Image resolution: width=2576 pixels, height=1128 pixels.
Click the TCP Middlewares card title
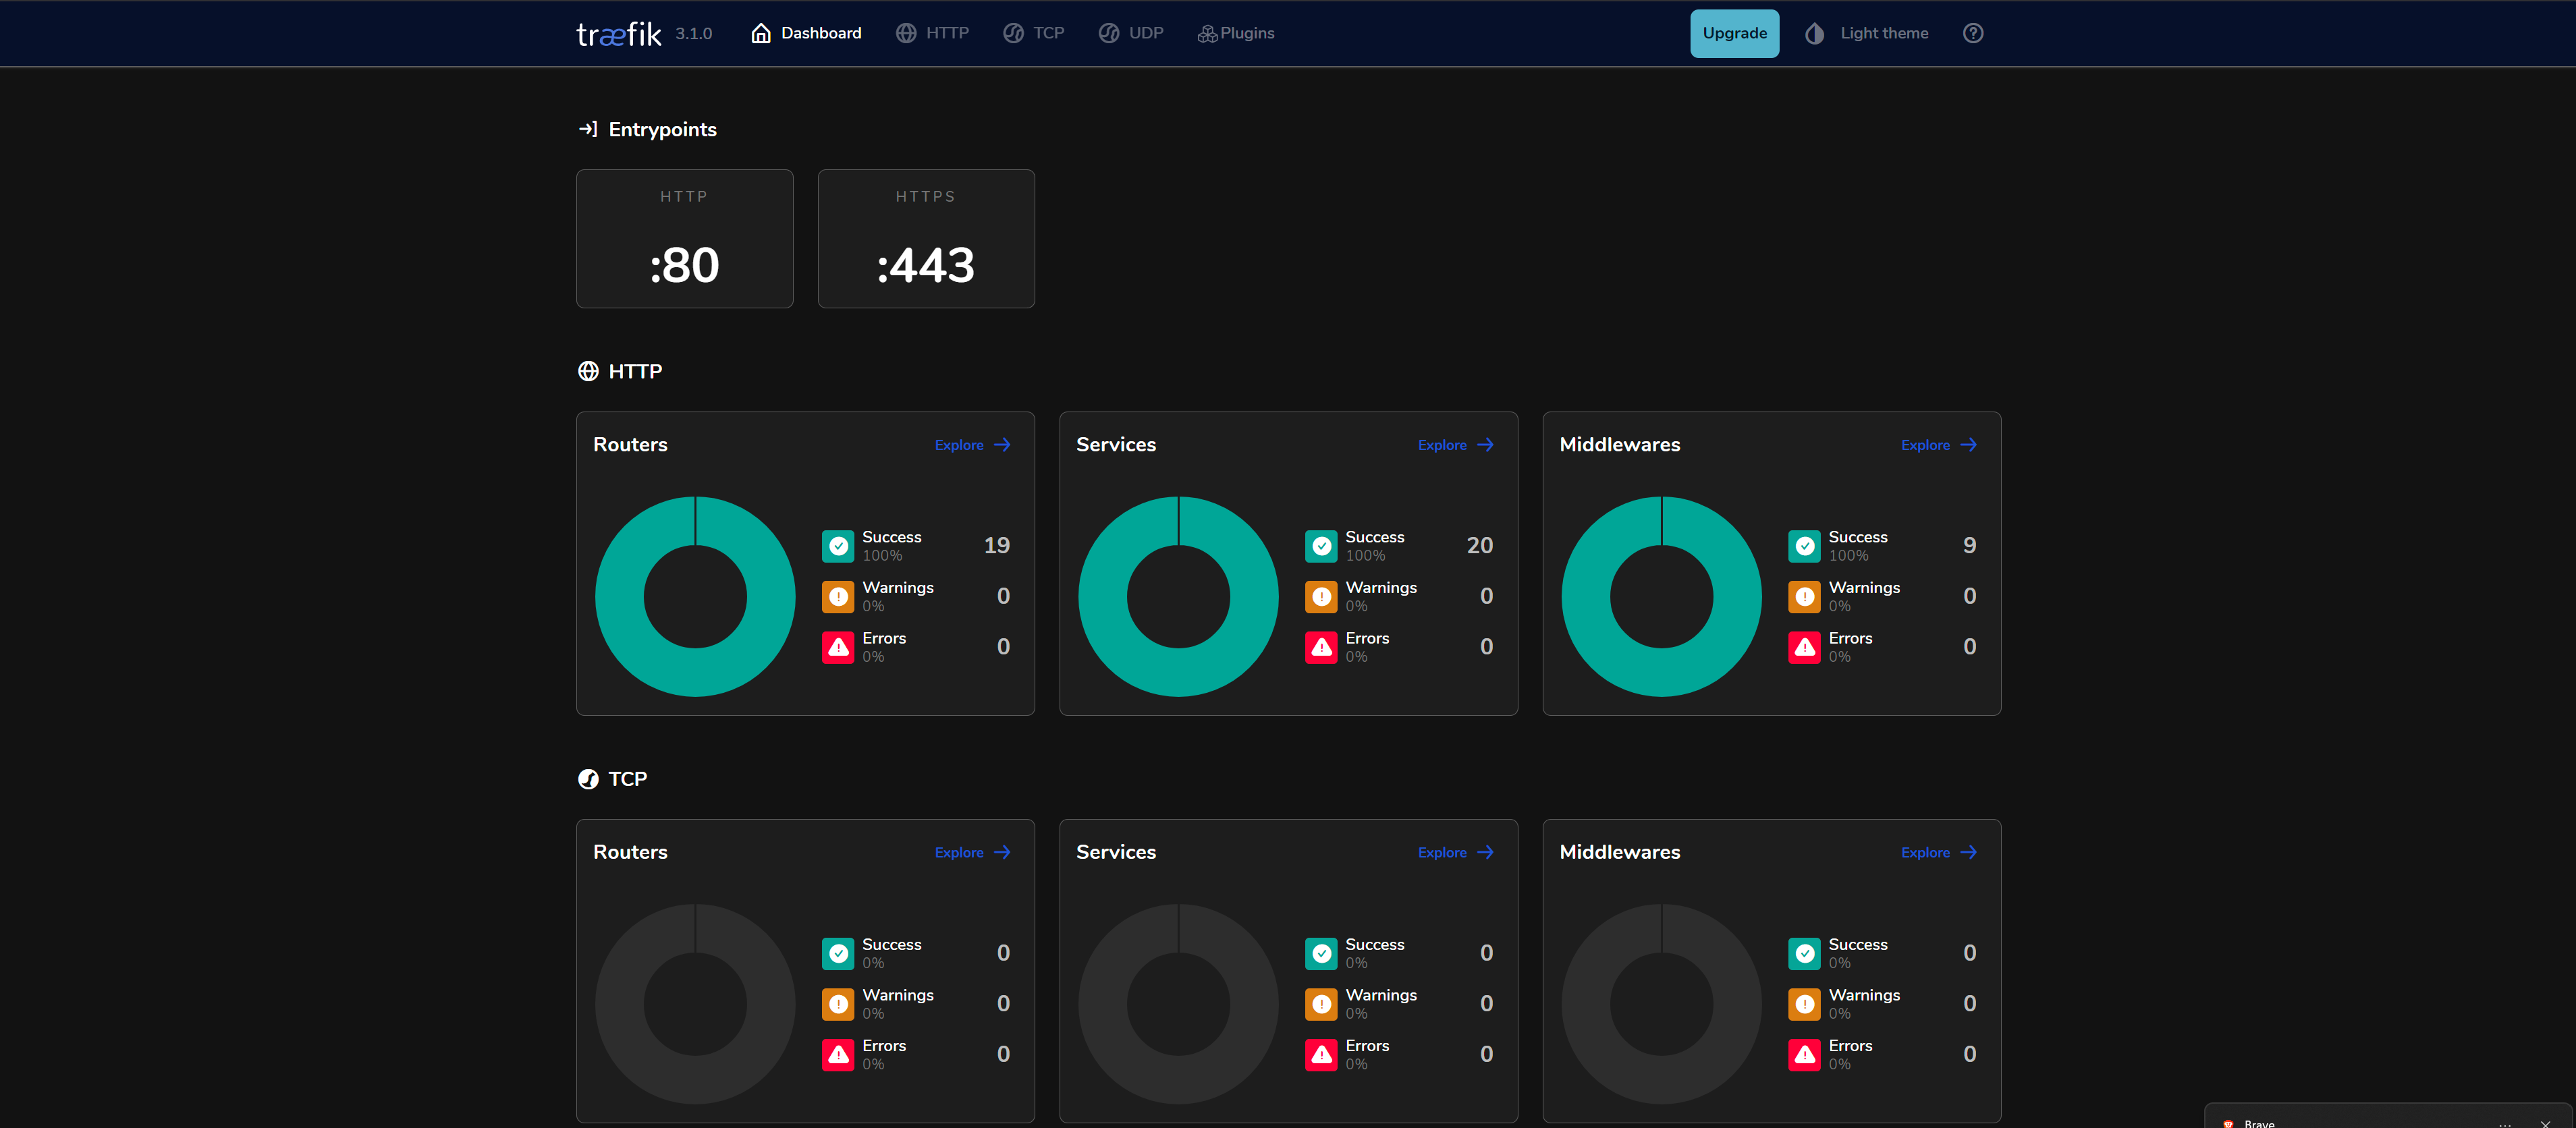(x=1619, y=852)
